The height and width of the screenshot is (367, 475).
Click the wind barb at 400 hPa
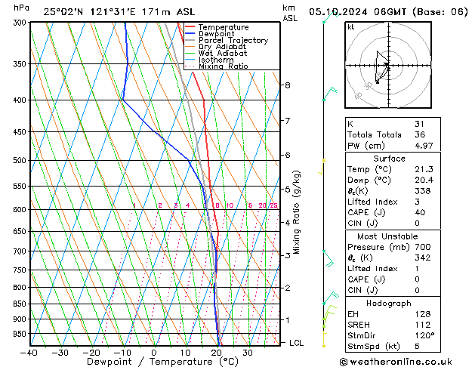click(330, 94)
